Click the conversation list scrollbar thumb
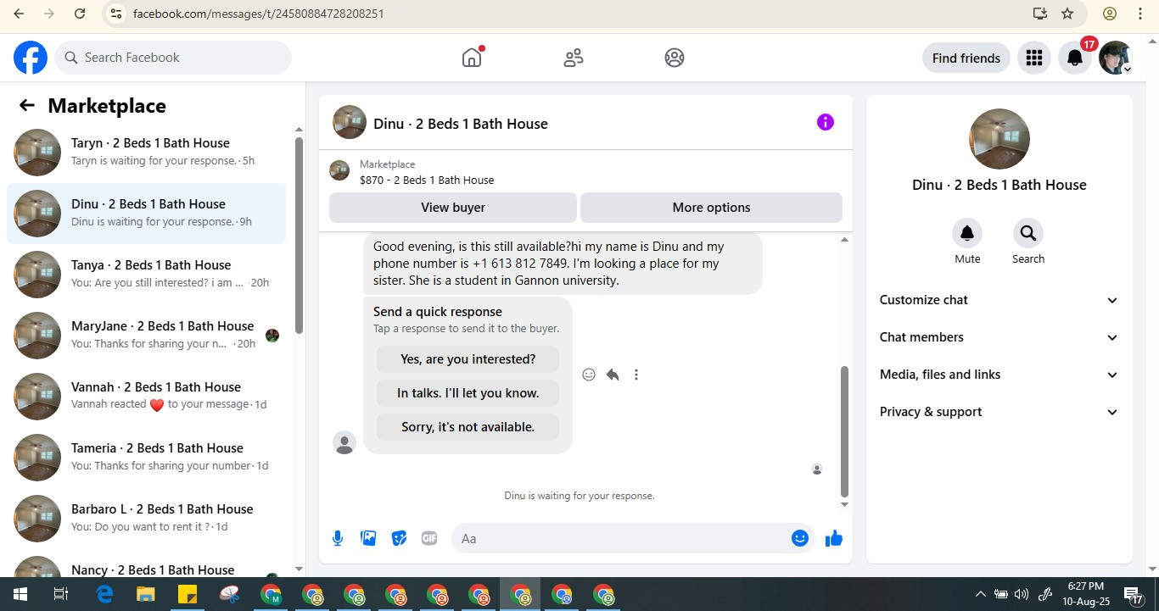Screen dimensions: 1159x611 (299, 236)
